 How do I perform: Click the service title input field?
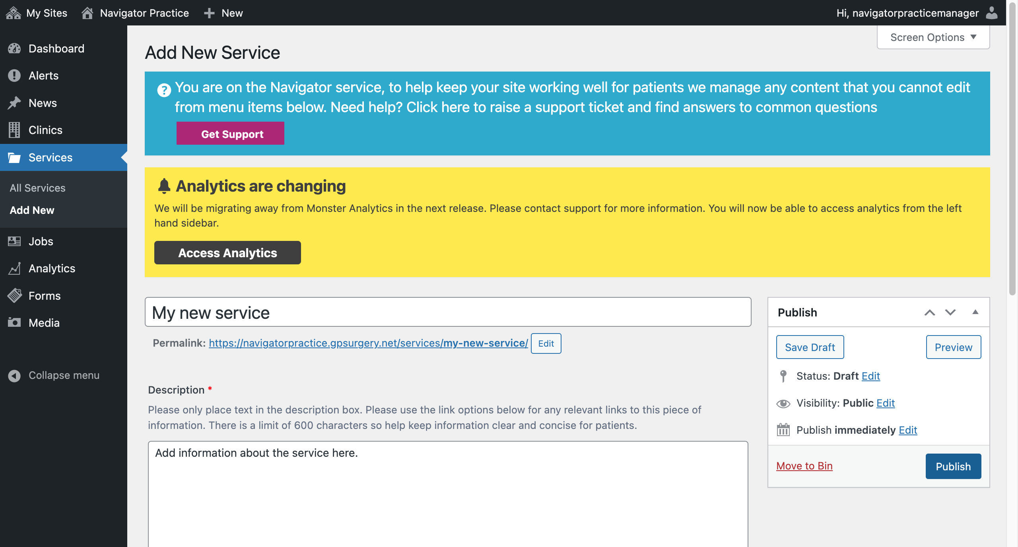(x=448, y=312)
